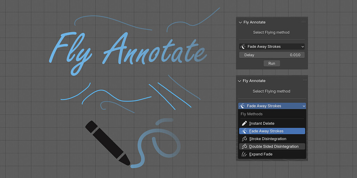Click the Double Sided Disintegration icon

(244, 146)
